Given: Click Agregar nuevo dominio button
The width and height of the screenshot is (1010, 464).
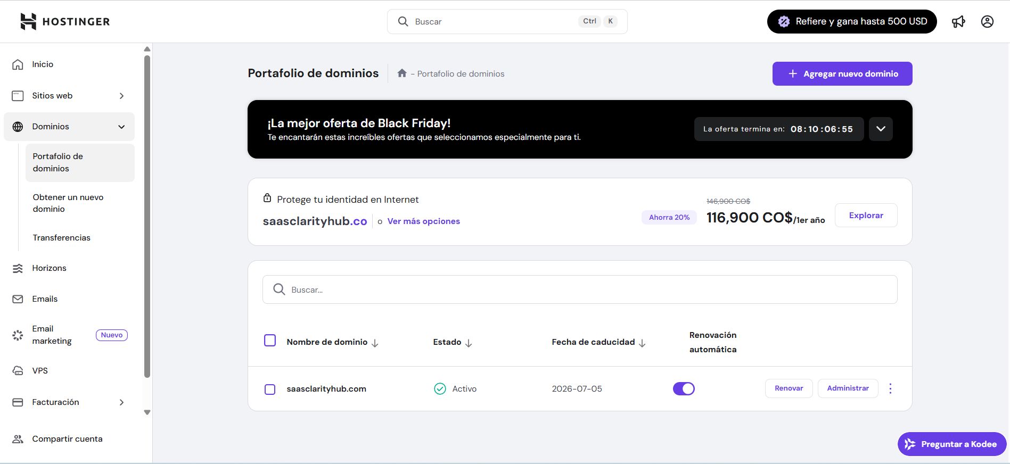Looking at the screenshot, I should point(842,73).
